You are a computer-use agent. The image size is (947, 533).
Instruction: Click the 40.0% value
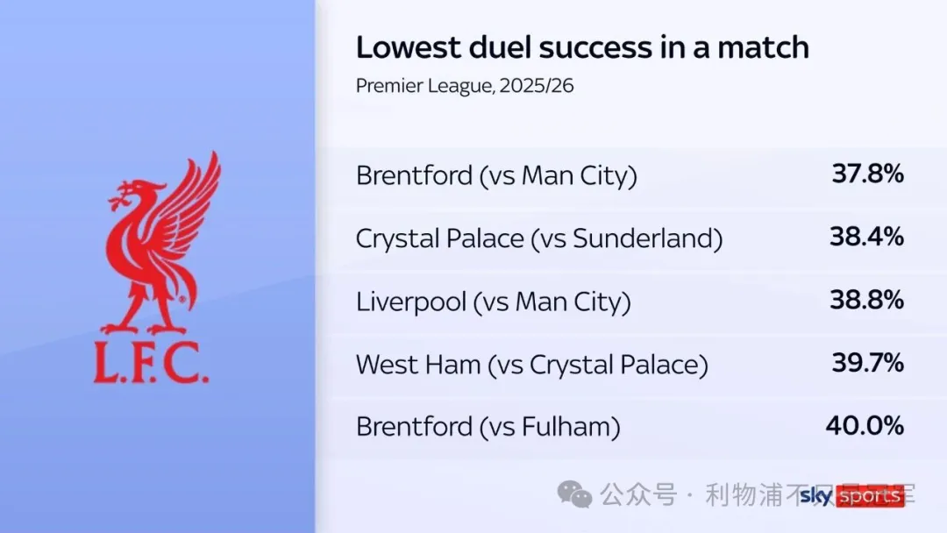[865, 425]
